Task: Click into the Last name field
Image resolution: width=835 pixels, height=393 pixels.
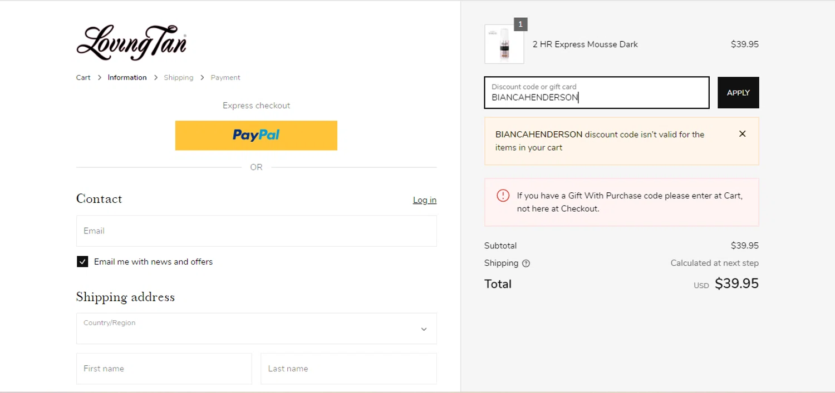Action: pos(348,369)
